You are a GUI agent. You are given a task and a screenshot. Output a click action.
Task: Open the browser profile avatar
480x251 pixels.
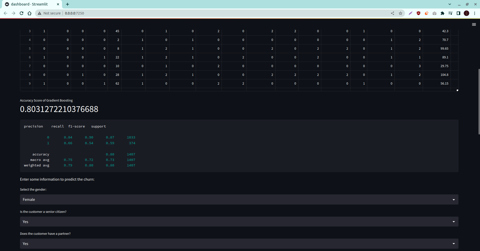tap(467, 13)
